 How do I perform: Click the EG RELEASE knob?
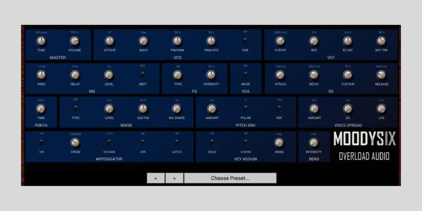pos(381,75)
